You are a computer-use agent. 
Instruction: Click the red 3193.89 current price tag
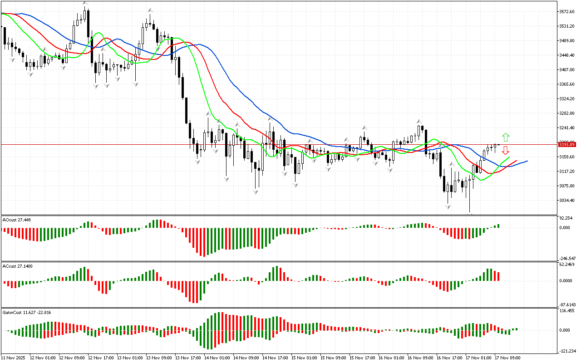[567, 144]
